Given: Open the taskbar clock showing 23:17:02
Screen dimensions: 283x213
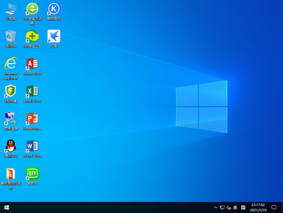Looking at the screenshot, I should [x=258, y=208].
